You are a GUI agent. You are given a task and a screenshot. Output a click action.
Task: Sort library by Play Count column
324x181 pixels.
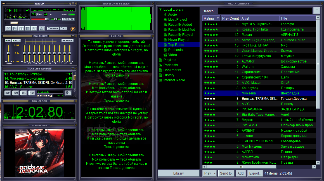[230, 18]
